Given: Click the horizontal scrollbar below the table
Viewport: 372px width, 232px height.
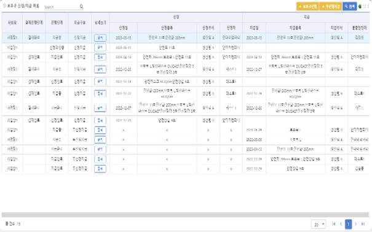Looking at the screenshot, I should tap(185, 215).
